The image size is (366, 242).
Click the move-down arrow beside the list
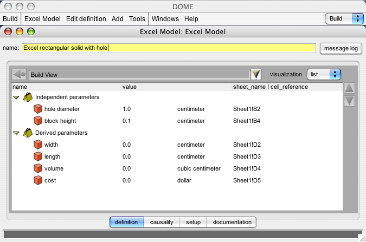pos(349,101)
